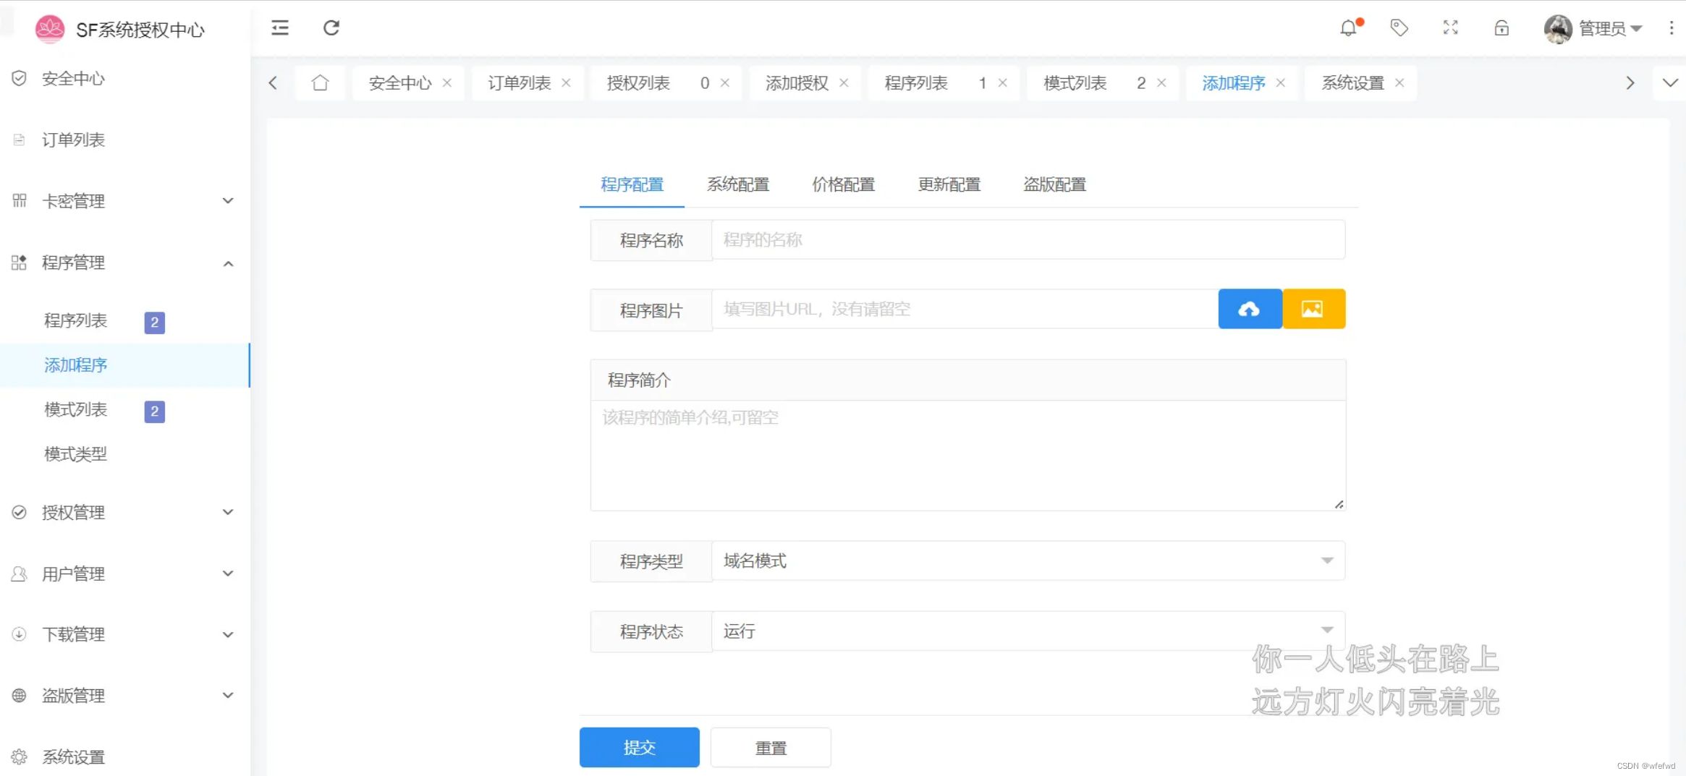Click the 重置 reset button
The width and height of the screenshot is (1686, 776).
pyautogui.click(x=770, y=747)
